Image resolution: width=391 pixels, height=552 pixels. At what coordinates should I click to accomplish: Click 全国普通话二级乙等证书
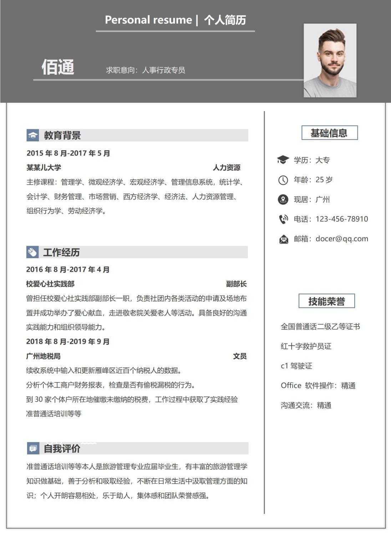320,327
